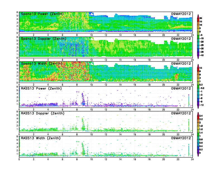
Task: Select the 09MAY2012 date in Spano13 Doppler panel
Action: 181,39
